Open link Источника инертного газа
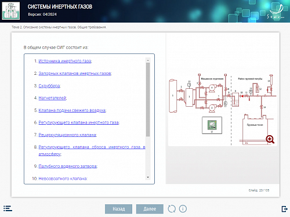Viewport: 290px width, 217px height. click(x=65, y=61)
